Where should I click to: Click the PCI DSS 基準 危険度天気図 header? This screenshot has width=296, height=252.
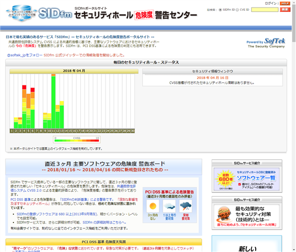click(x=104, y=242)
